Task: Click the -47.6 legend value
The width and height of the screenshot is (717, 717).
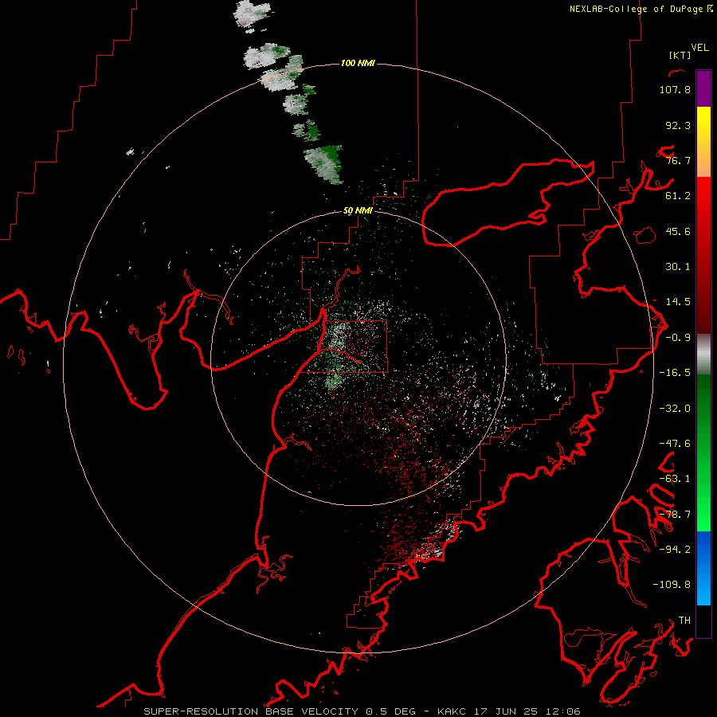Action: pyautogui.click(x=675, y=444)
